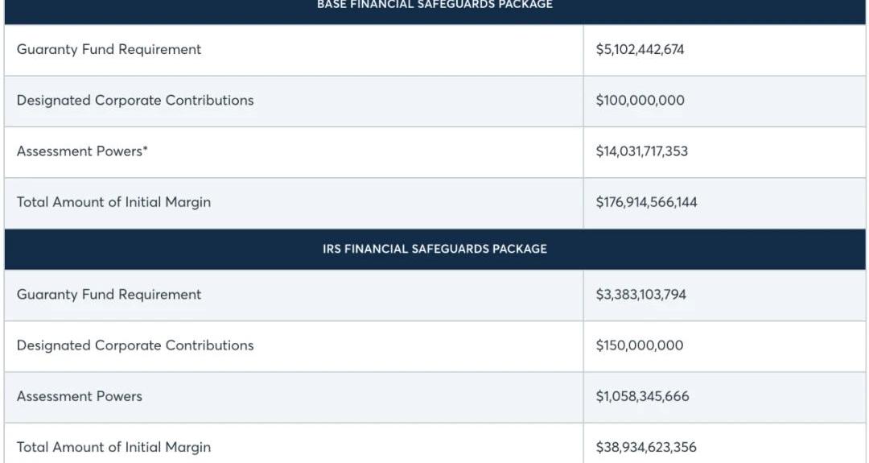This screenshot has height=463, width=869.
Task: Select Base package Designated Corporate Contributions label
Action: [135, 101]
